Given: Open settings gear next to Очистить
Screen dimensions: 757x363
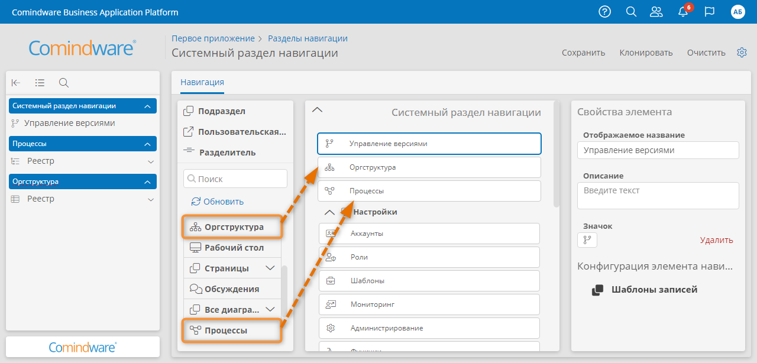Looking at the screenshot, I should 742,53.
